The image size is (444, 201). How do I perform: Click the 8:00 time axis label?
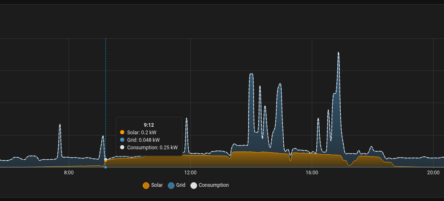[69, 173]
